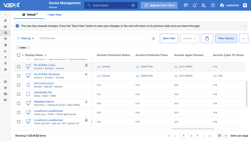251x141 pixels.
Task: Click the user icon on FK_KVSAX_Linux row
Action: pos(86,65)
